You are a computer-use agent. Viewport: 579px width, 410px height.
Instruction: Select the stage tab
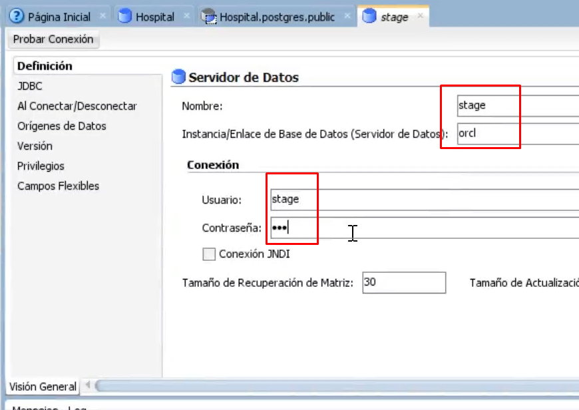[x=395, y=17]
